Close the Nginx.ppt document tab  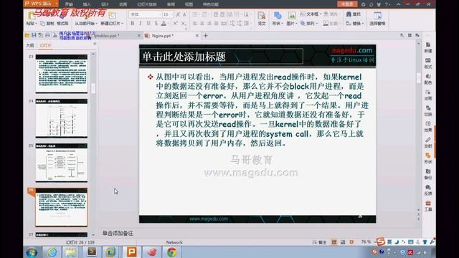(x=197, y=36)
